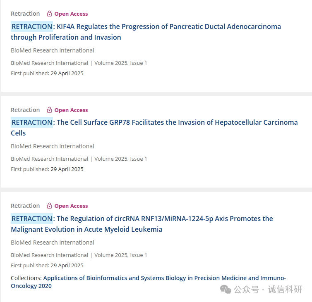Click BioMed Research International under the KIF4A title

52,50
